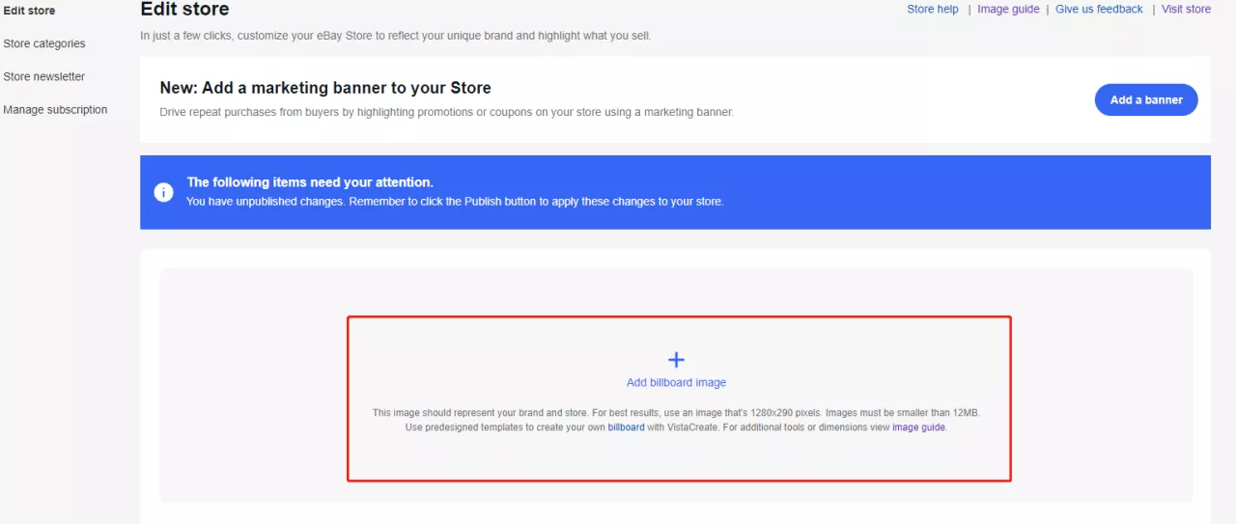
Task: Click image guide link in billboard description
Action: click(918, 427)
